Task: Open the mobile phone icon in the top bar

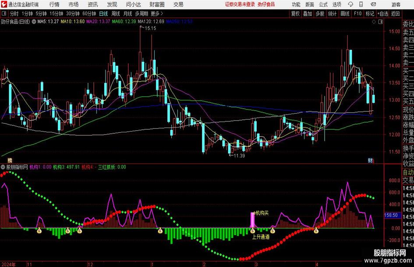Action: click(361, 4)
